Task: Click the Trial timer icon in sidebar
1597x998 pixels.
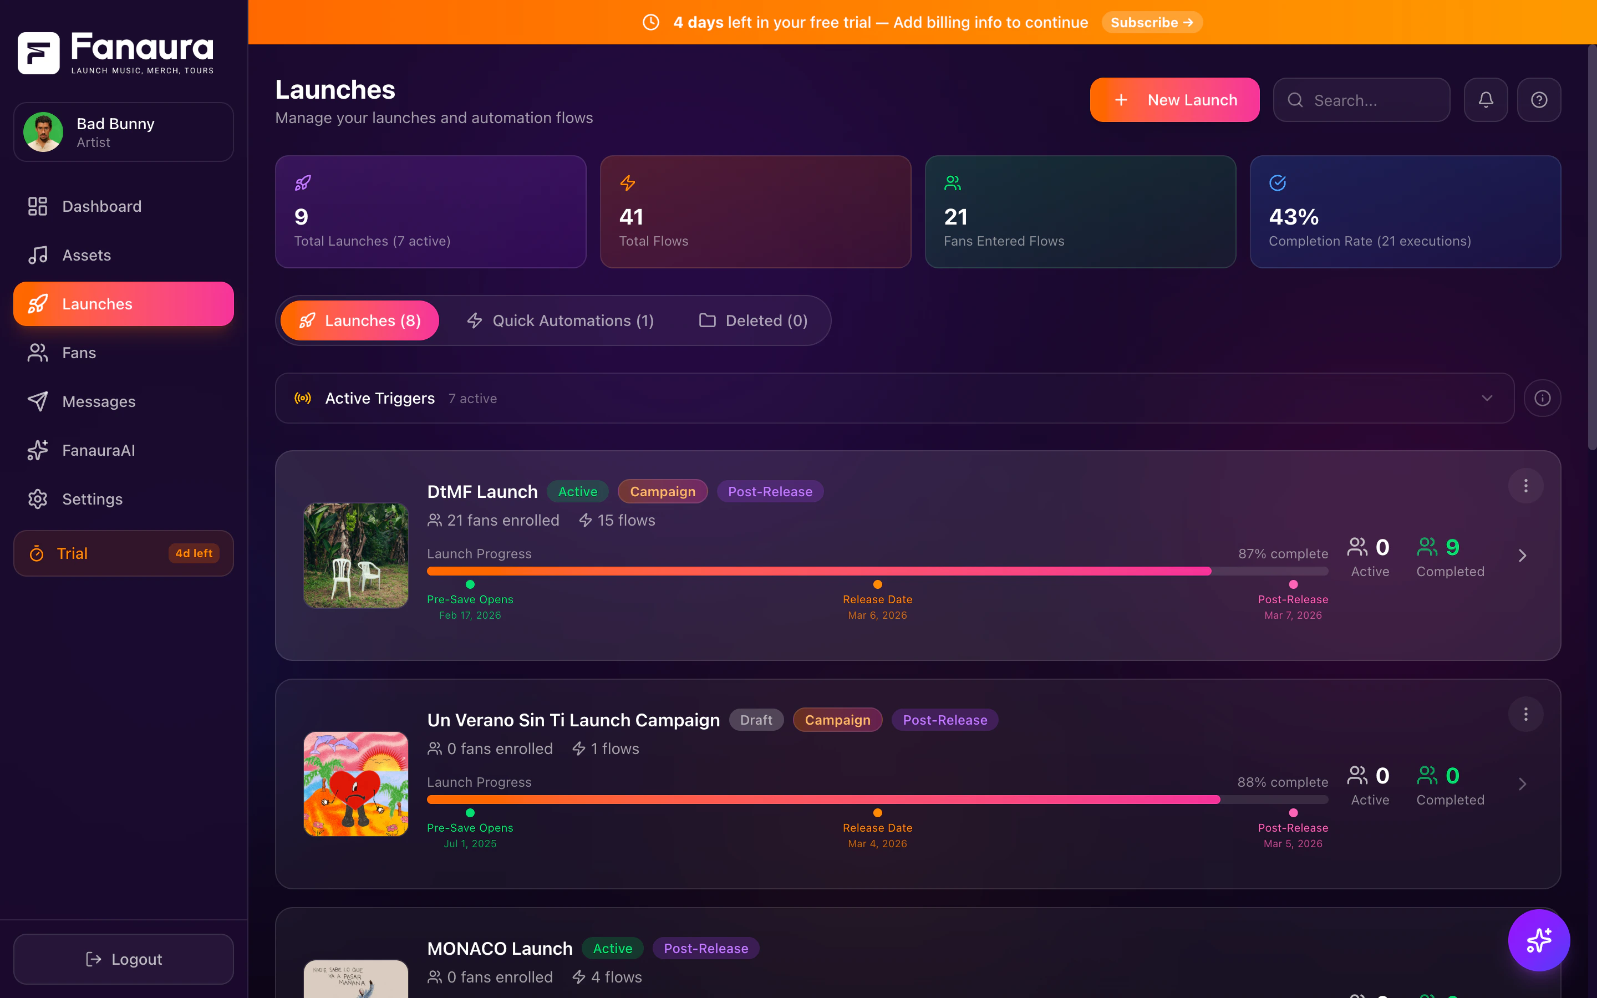Action: pyautogui.click(x=37, y=553)
